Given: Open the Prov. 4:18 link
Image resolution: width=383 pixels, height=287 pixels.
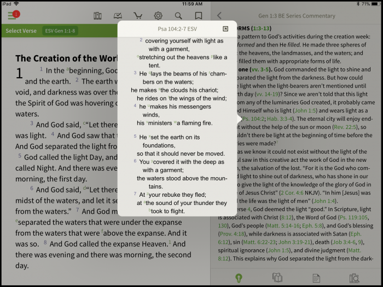Looking at the screenshot, I should (x=233, y=234).
